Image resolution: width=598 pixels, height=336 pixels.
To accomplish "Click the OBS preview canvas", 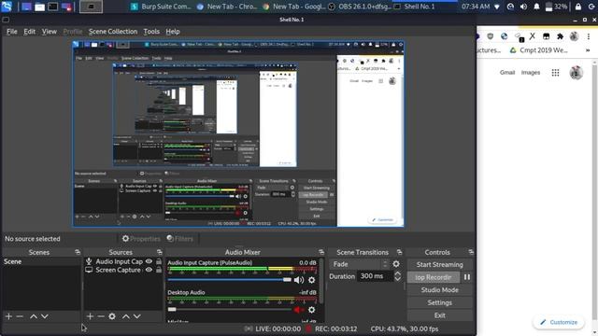I will click(238, 134).
